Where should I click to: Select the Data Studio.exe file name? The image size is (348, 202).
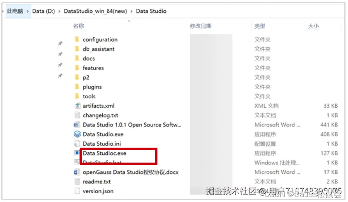[103, 134]
